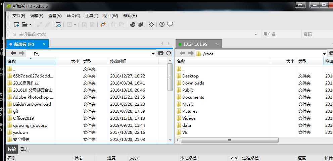Screen dimensions: 333x161
Task: Open the session properties icon with blue gear
Action: click(58, 24)
